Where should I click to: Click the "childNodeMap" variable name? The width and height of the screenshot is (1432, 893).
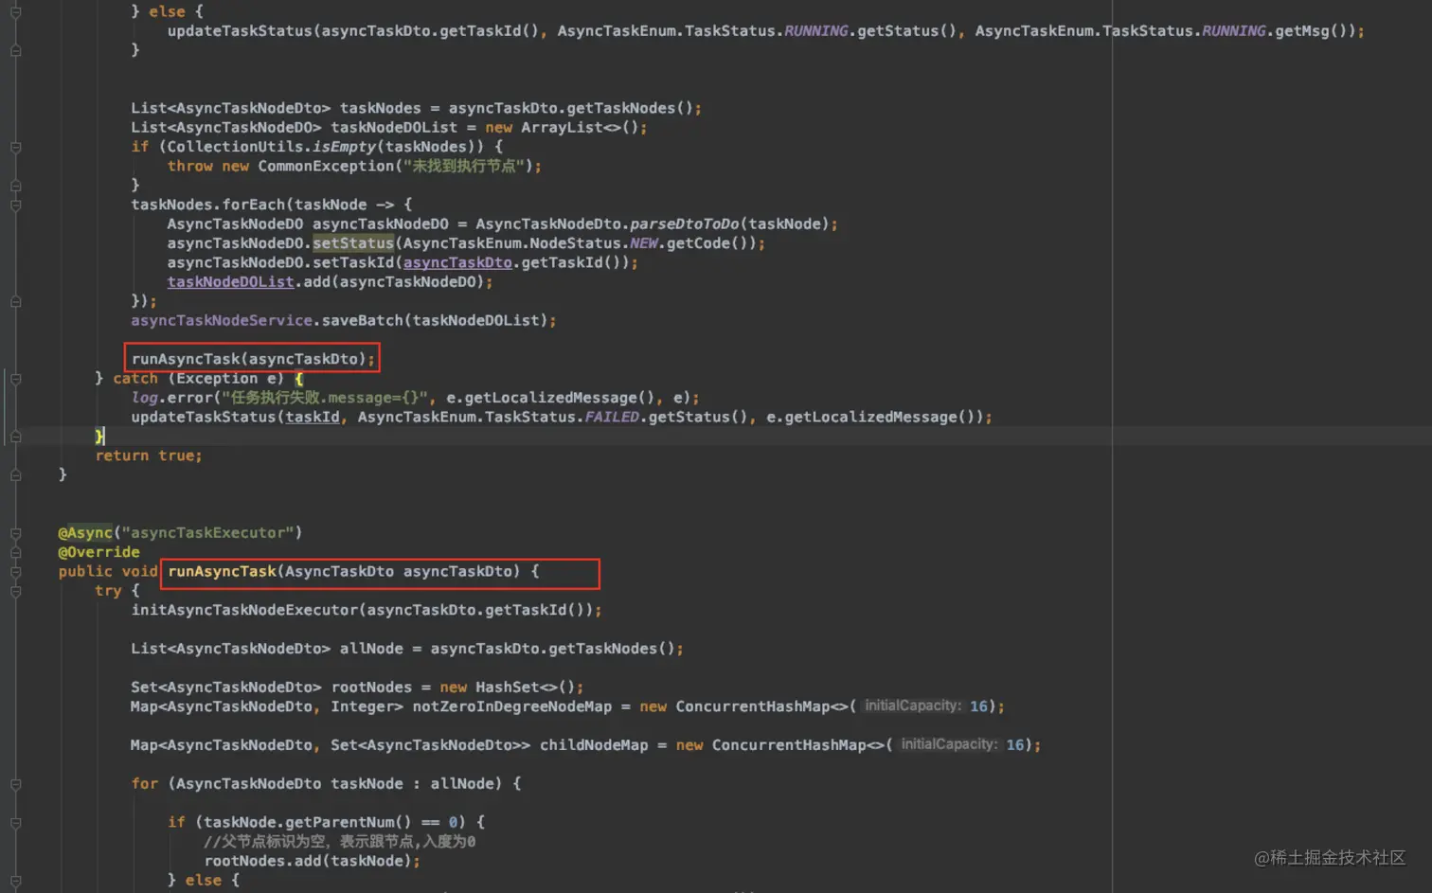(594, 745)
